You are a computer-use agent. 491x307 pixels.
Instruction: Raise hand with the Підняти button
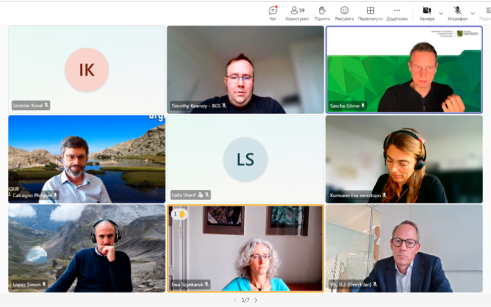click(322, 14)
